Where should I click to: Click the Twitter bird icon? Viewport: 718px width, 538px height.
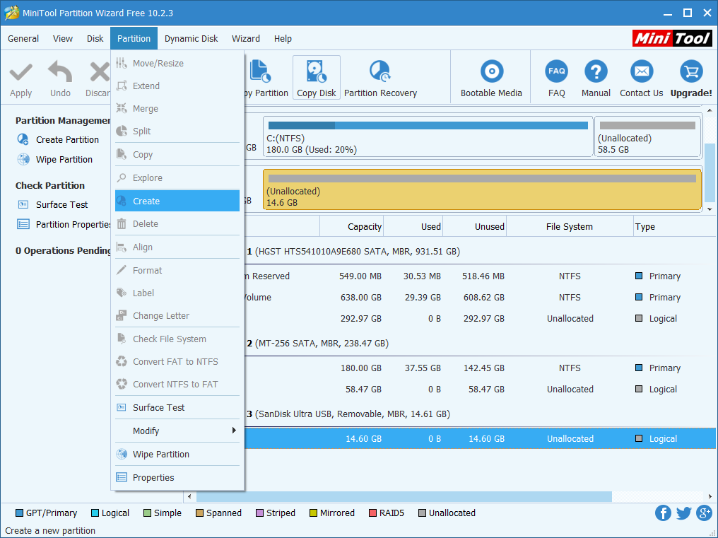683,513
